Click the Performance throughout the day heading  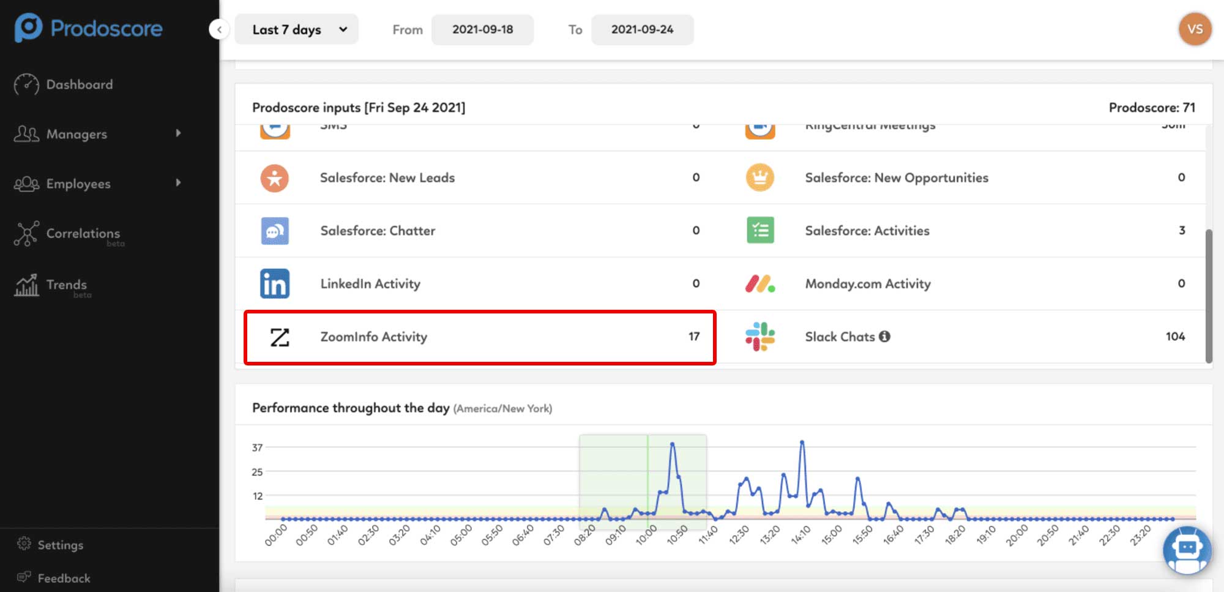click(x=351, y=408)
